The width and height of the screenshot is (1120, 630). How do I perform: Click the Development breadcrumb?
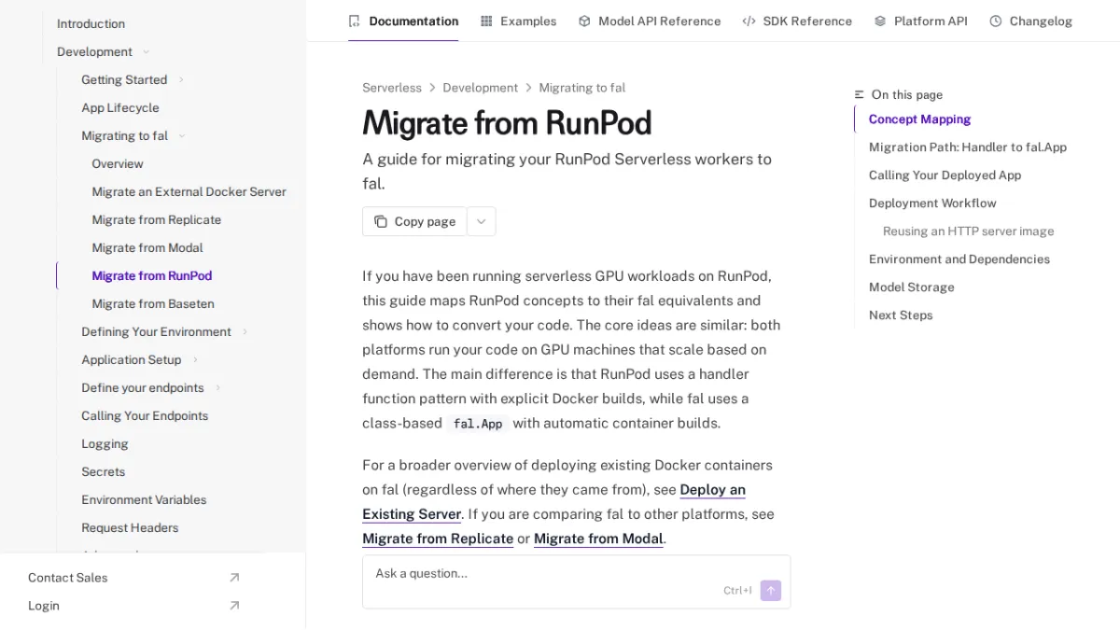(x=480, y=88)
